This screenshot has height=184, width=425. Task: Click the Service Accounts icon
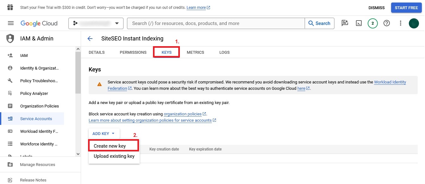10,119
